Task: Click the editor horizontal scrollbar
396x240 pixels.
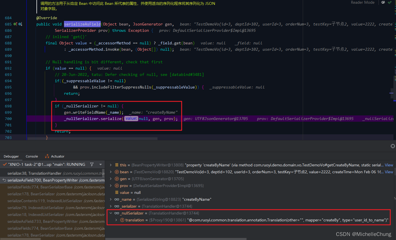Action: pos(92,139)
